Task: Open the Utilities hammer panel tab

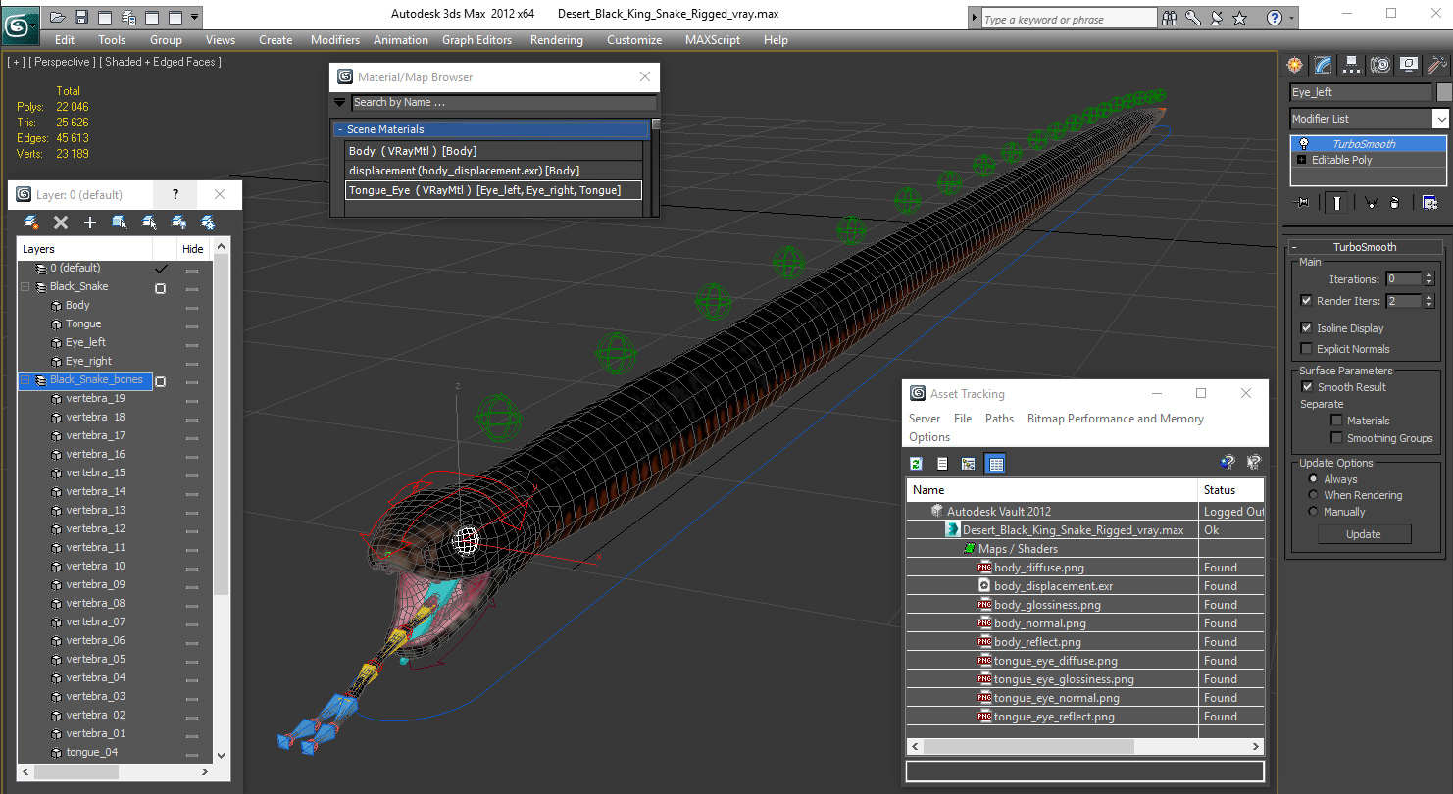Action: 1437,65
